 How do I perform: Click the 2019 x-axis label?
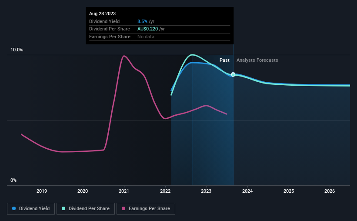[42, 191]
